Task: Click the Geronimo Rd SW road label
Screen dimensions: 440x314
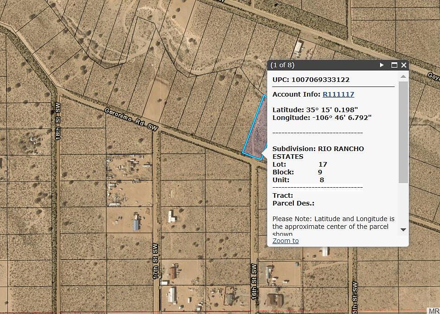Action: (131, 119)
